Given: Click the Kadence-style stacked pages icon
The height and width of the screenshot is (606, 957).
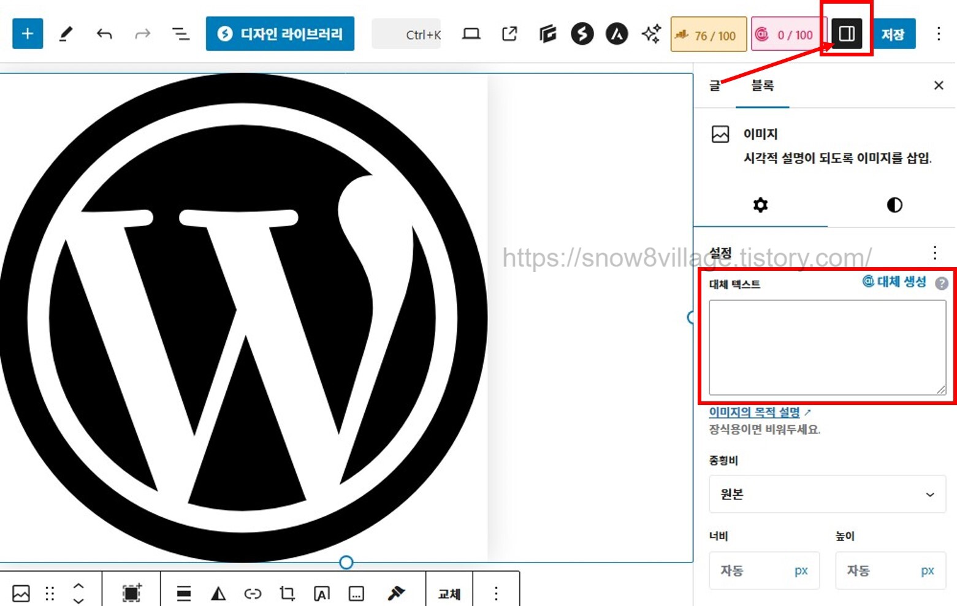Looking at the screenshot, I should pos(547,34).
